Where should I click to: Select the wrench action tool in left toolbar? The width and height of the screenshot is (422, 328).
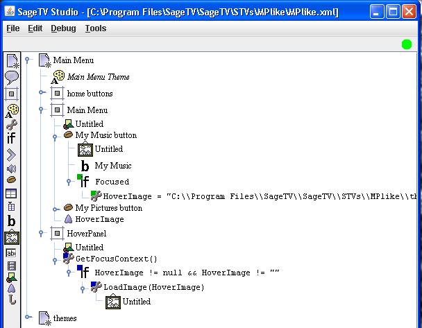(12, 125)
